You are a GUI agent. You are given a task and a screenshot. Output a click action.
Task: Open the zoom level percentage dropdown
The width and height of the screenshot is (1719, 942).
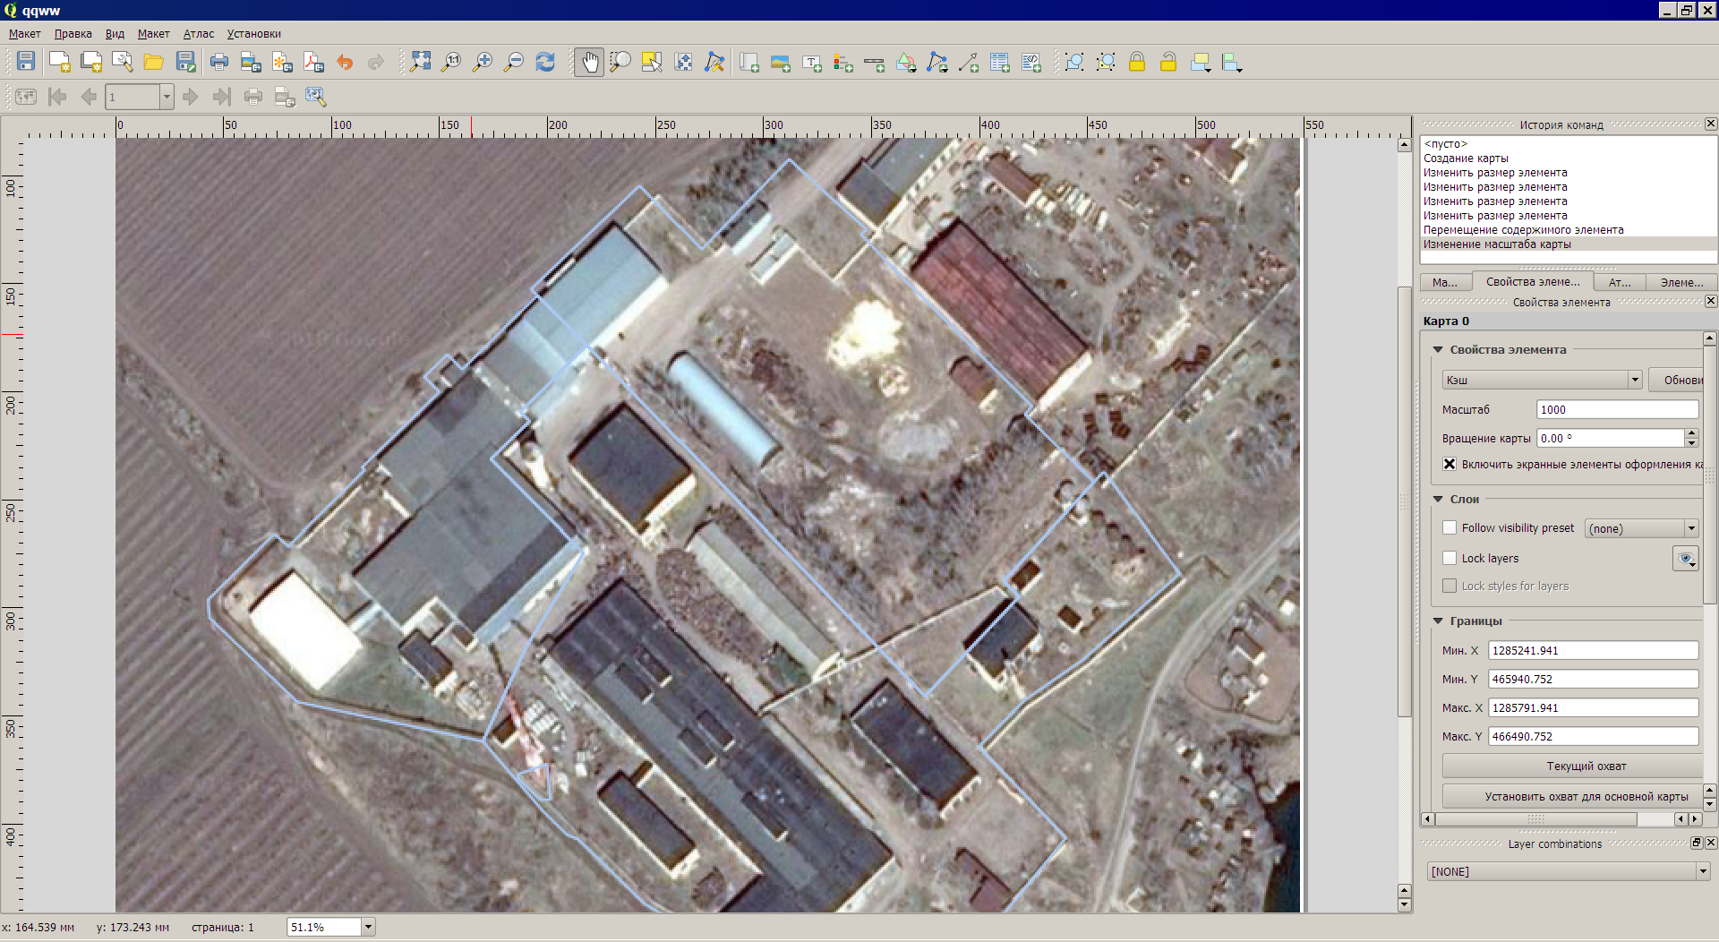click(367, 927)
